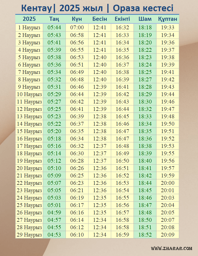Click the Шам time 18:18
This screenshot has height=256, width=198.
[145, 28]
